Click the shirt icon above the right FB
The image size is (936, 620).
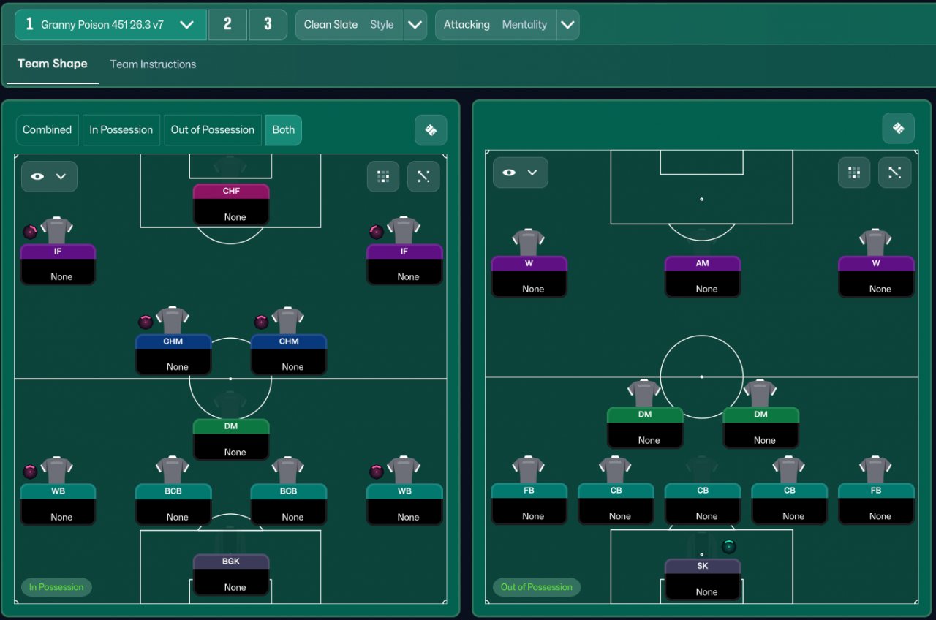tap(875, 470)
